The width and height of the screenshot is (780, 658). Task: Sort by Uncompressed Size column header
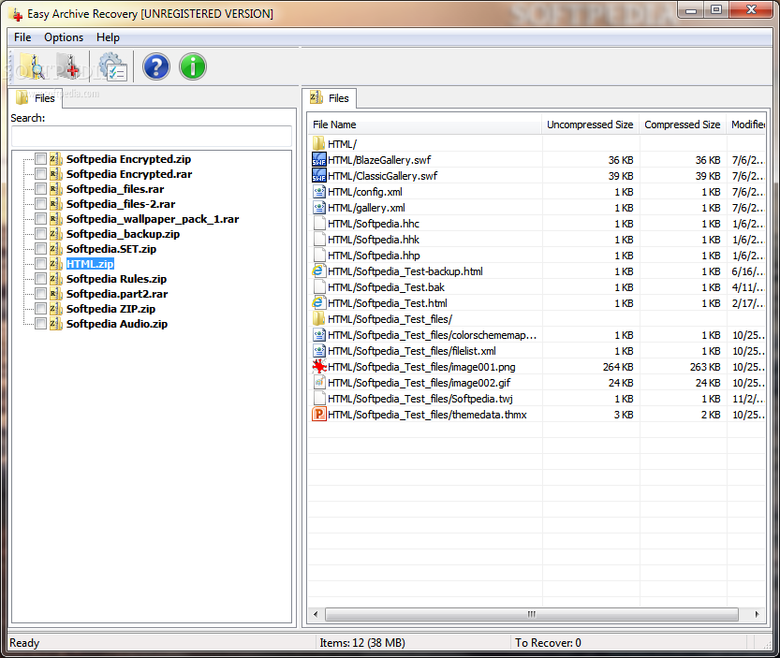coord(591,124)
